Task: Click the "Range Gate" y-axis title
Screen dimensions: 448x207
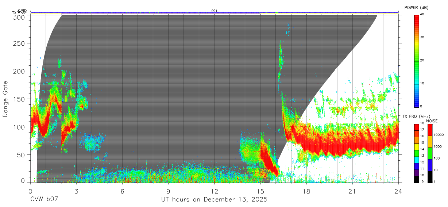Action: pos(5,99)
